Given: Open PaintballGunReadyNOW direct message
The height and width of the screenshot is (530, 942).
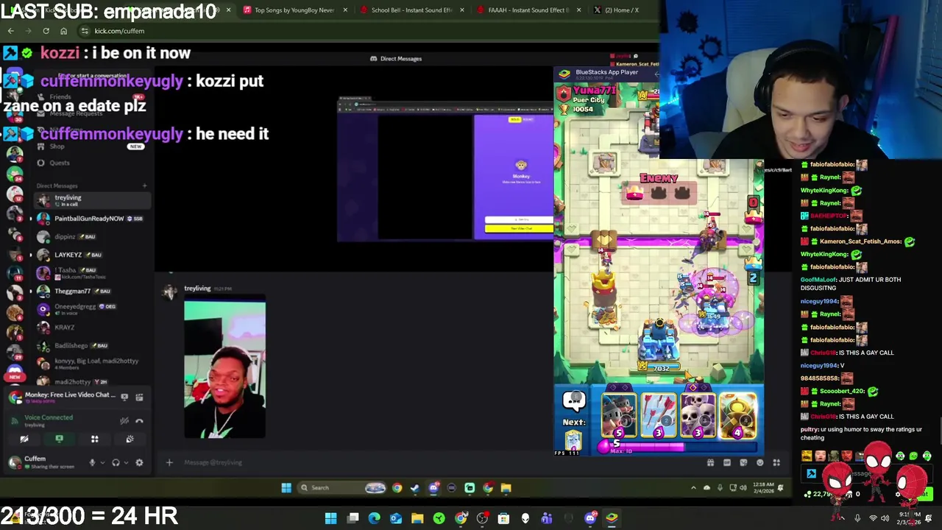Looking at the screenshot, I should coord(92,219).
